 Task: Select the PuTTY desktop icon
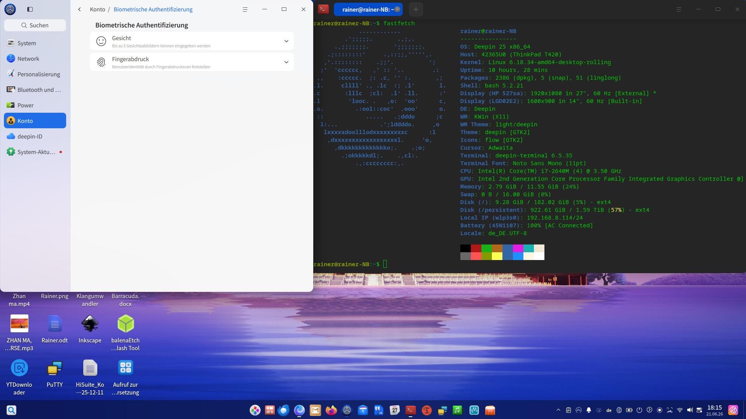54,374
